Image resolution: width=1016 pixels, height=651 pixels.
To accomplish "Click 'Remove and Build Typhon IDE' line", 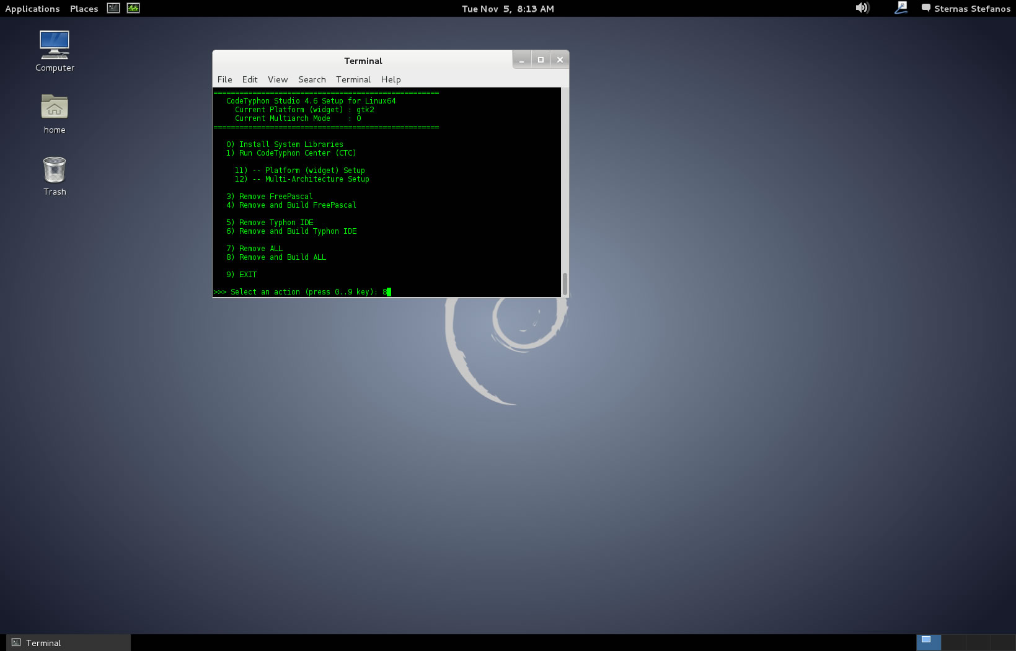I will point(291,231).
